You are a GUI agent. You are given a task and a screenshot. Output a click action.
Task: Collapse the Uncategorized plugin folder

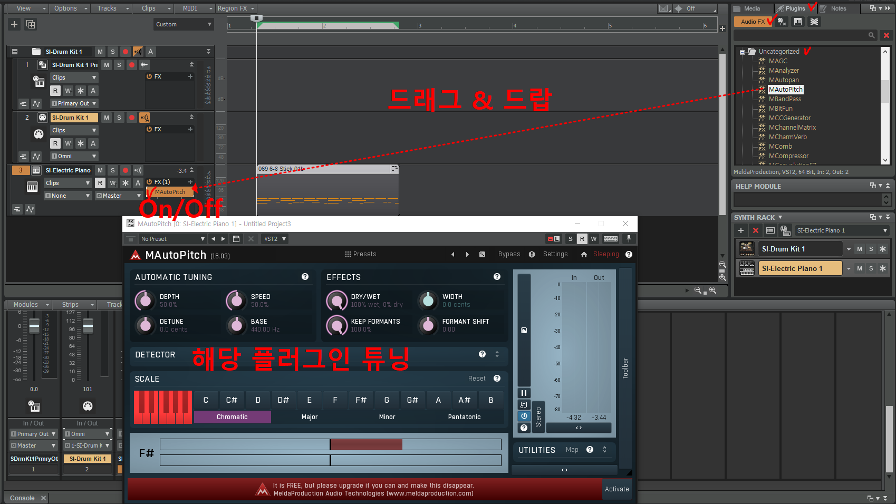(x=743, y=52)
